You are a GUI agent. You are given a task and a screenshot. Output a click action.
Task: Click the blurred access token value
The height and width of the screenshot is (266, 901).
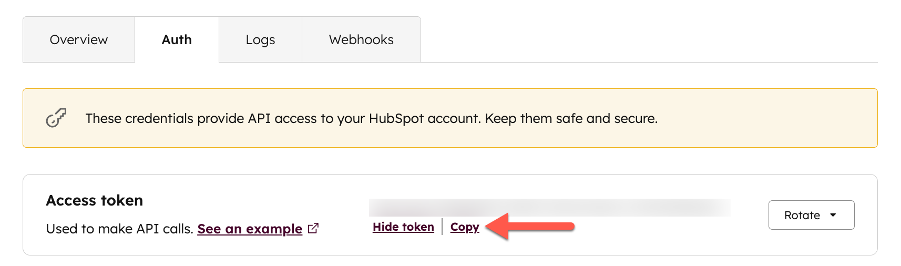click(x=549, y=208)
